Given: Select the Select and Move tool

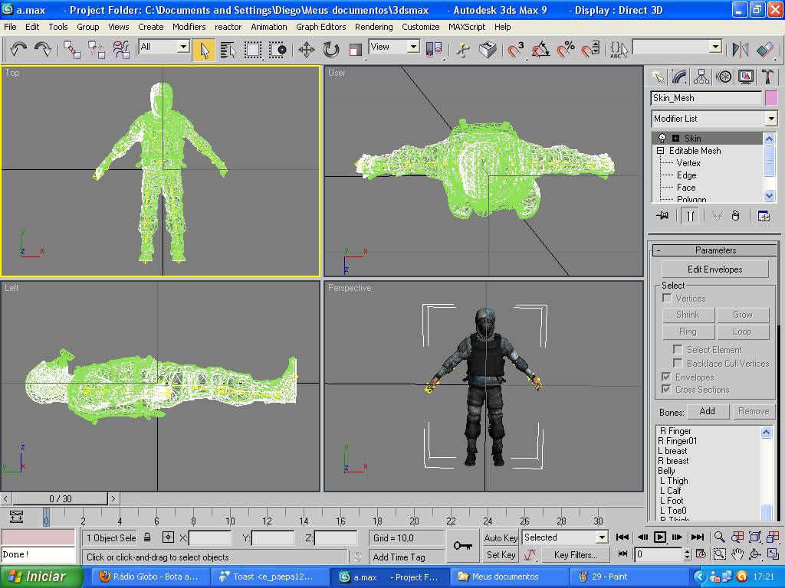Looking at the screenshot, I should 307,50.
